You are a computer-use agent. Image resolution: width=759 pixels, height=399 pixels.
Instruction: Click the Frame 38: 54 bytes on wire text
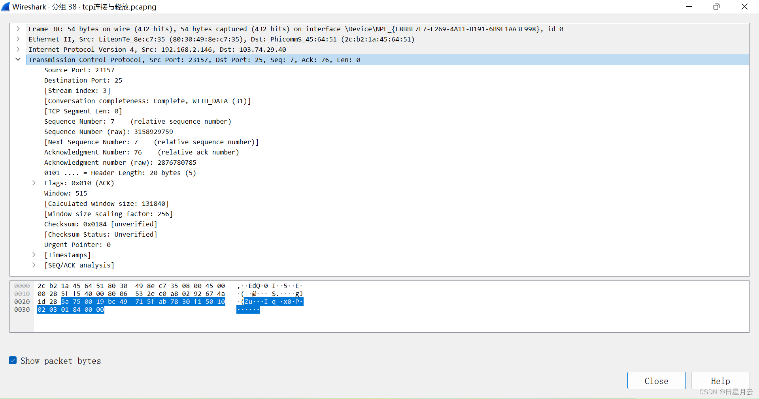tap(79, 29)
